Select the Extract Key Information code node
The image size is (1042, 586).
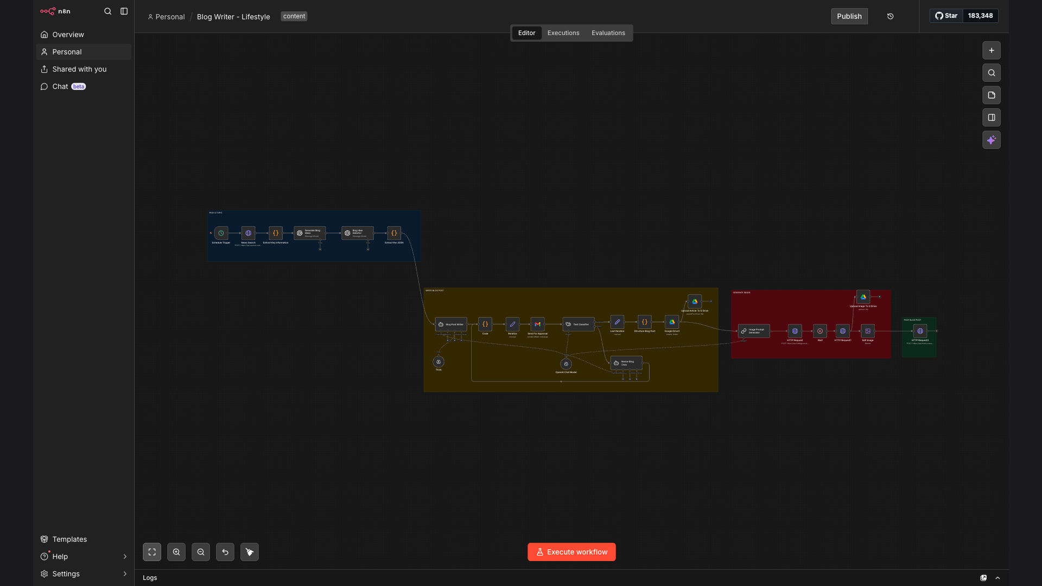click(x=276, y=233)
